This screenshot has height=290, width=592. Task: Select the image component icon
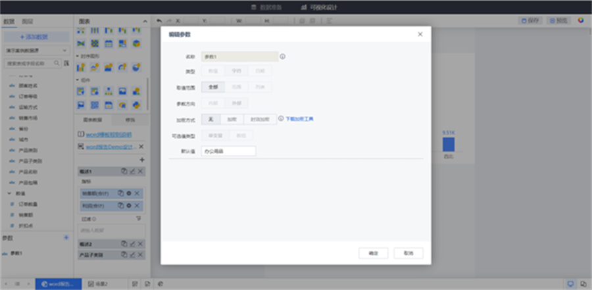coord(122,91)
